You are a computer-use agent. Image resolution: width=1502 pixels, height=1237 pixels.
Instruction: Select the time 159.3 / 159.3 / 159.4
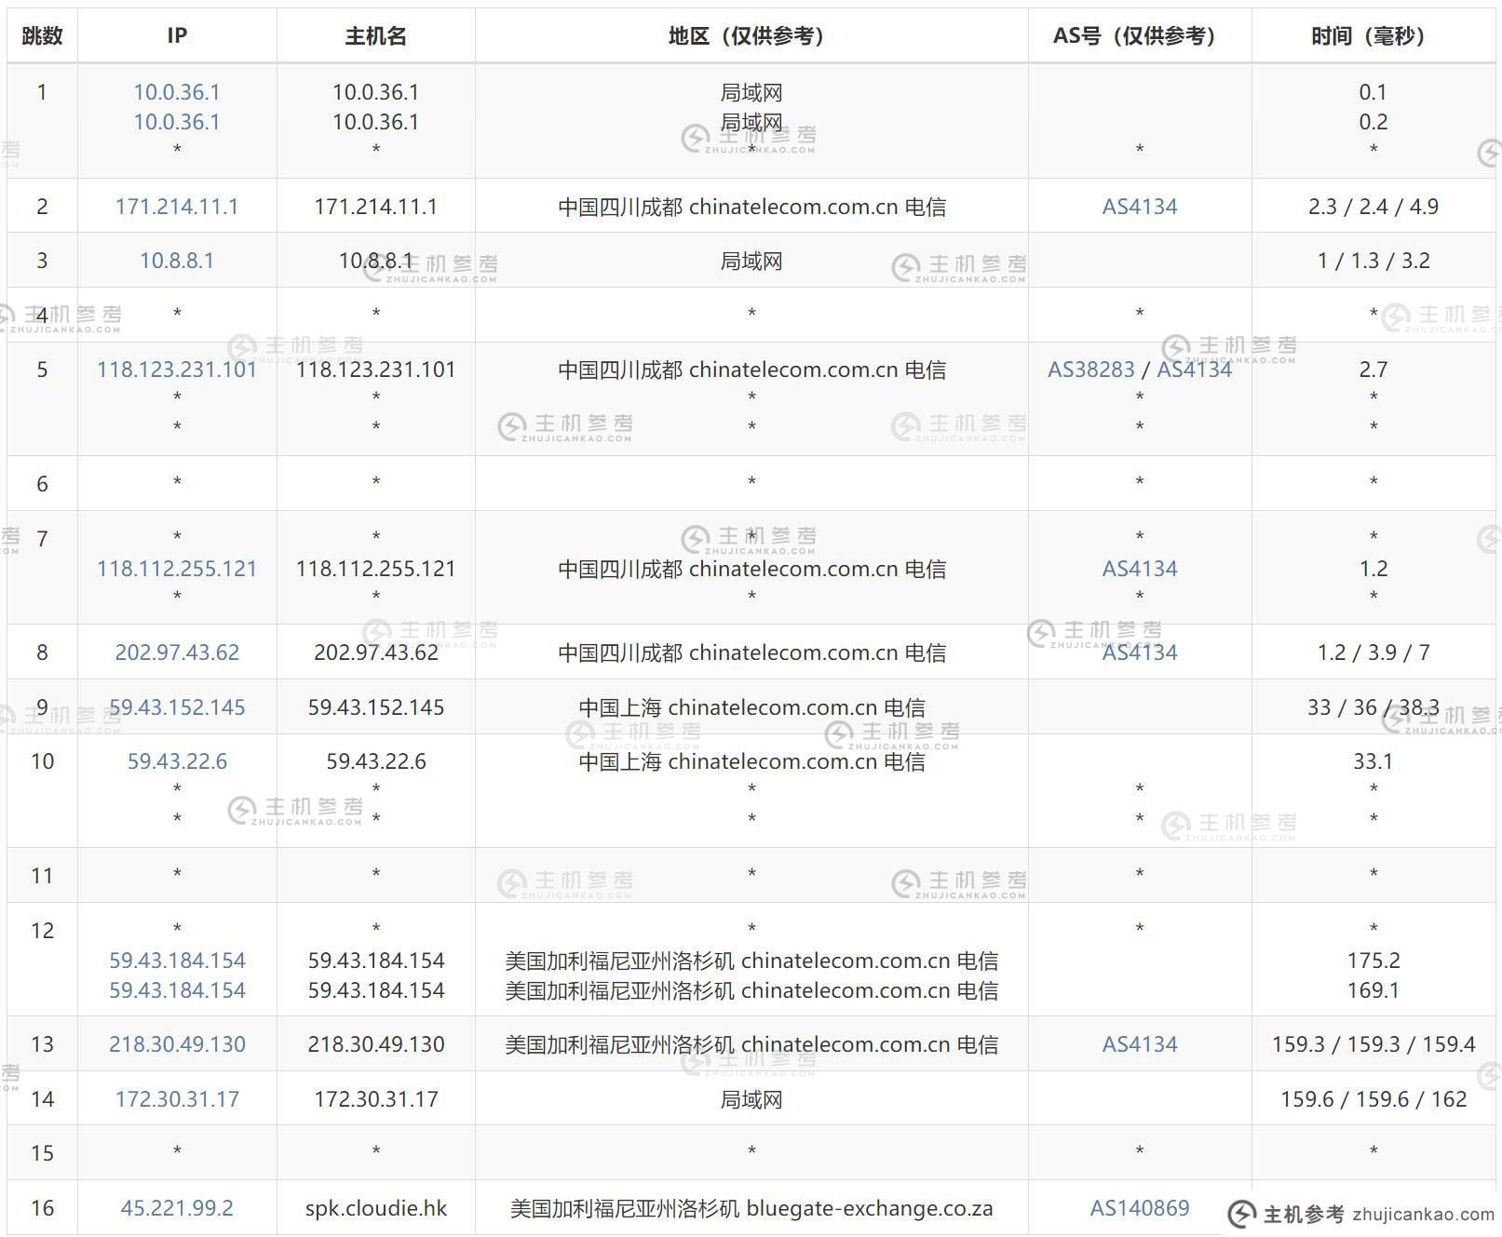point(1373,1044)
